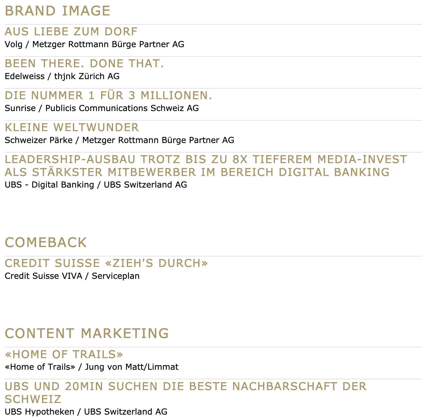The height and width of the screenshot is (420, 422).
Task: Open the "Kleine Weltwunder" entry
Action: [72, 127]
